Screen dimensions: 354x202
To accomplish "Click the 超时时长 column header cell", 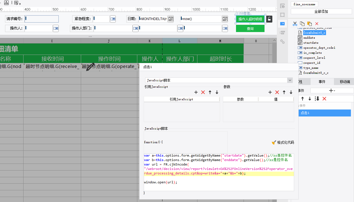I will [x=221, y=59].
